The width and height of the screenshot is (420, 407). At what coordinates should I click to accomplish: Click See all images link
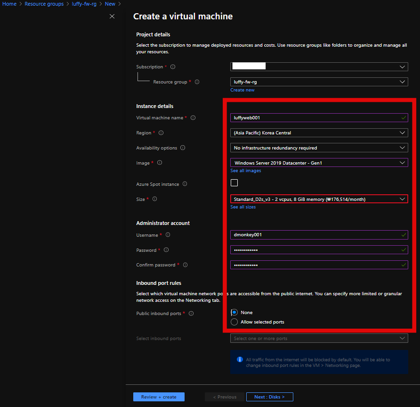(x=246, y=171)
